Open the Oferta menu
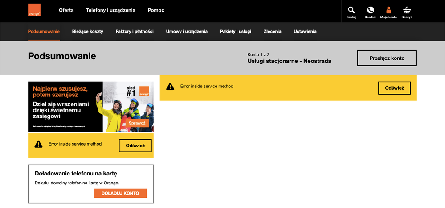Image resolution: width=445 pixels, height=208 pixels. coord(66,10)
